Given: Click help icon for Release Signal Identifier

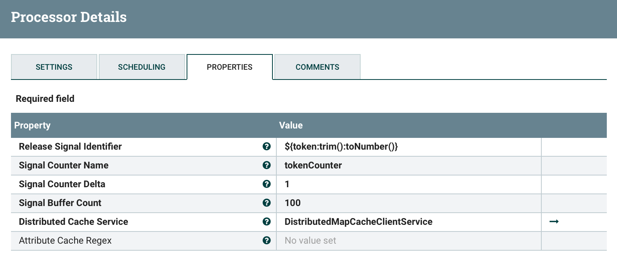Looking at the screenshot, I should pos(267,146).
